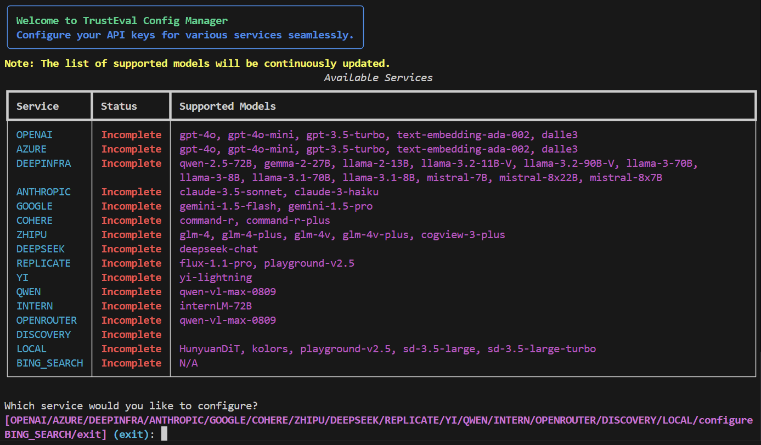Click the gemini-1.5-flash model name
The image size is (761, 445).
tap(228, 206)
